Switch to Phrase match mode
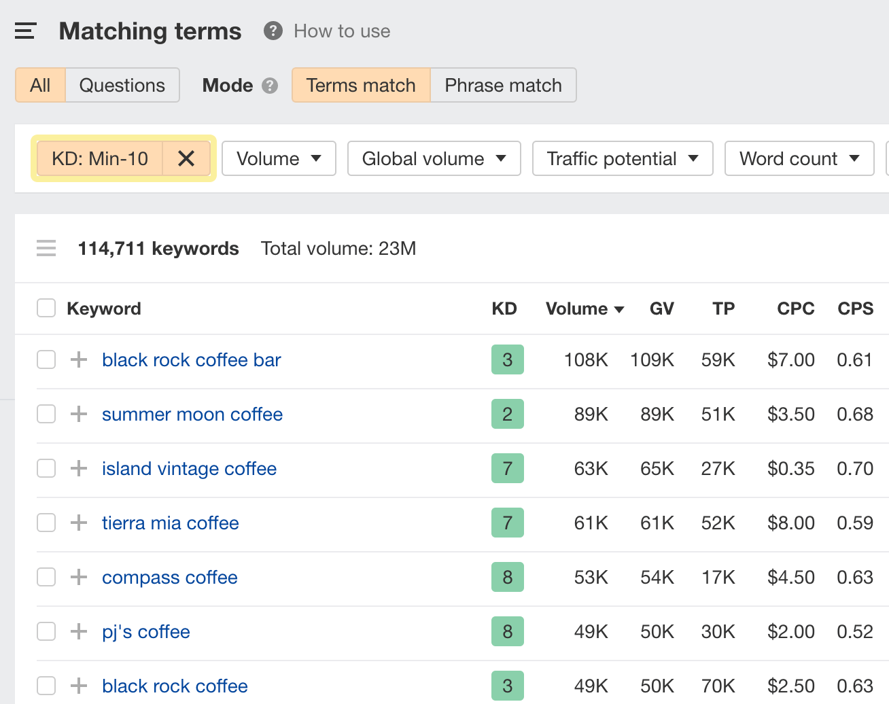889x704 pixels. (x=503, y=85)
